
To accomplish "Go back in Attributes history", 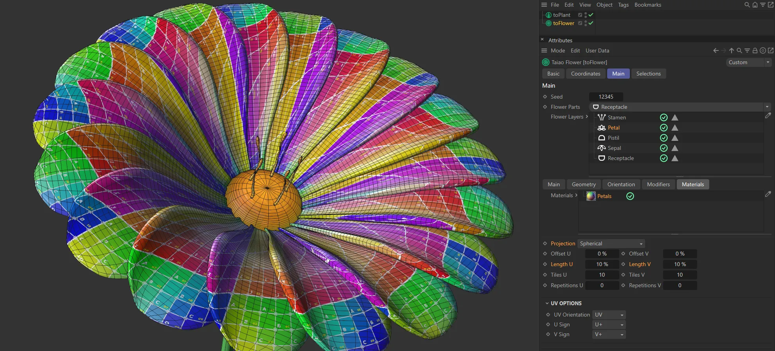I will [x=716, y=50].
